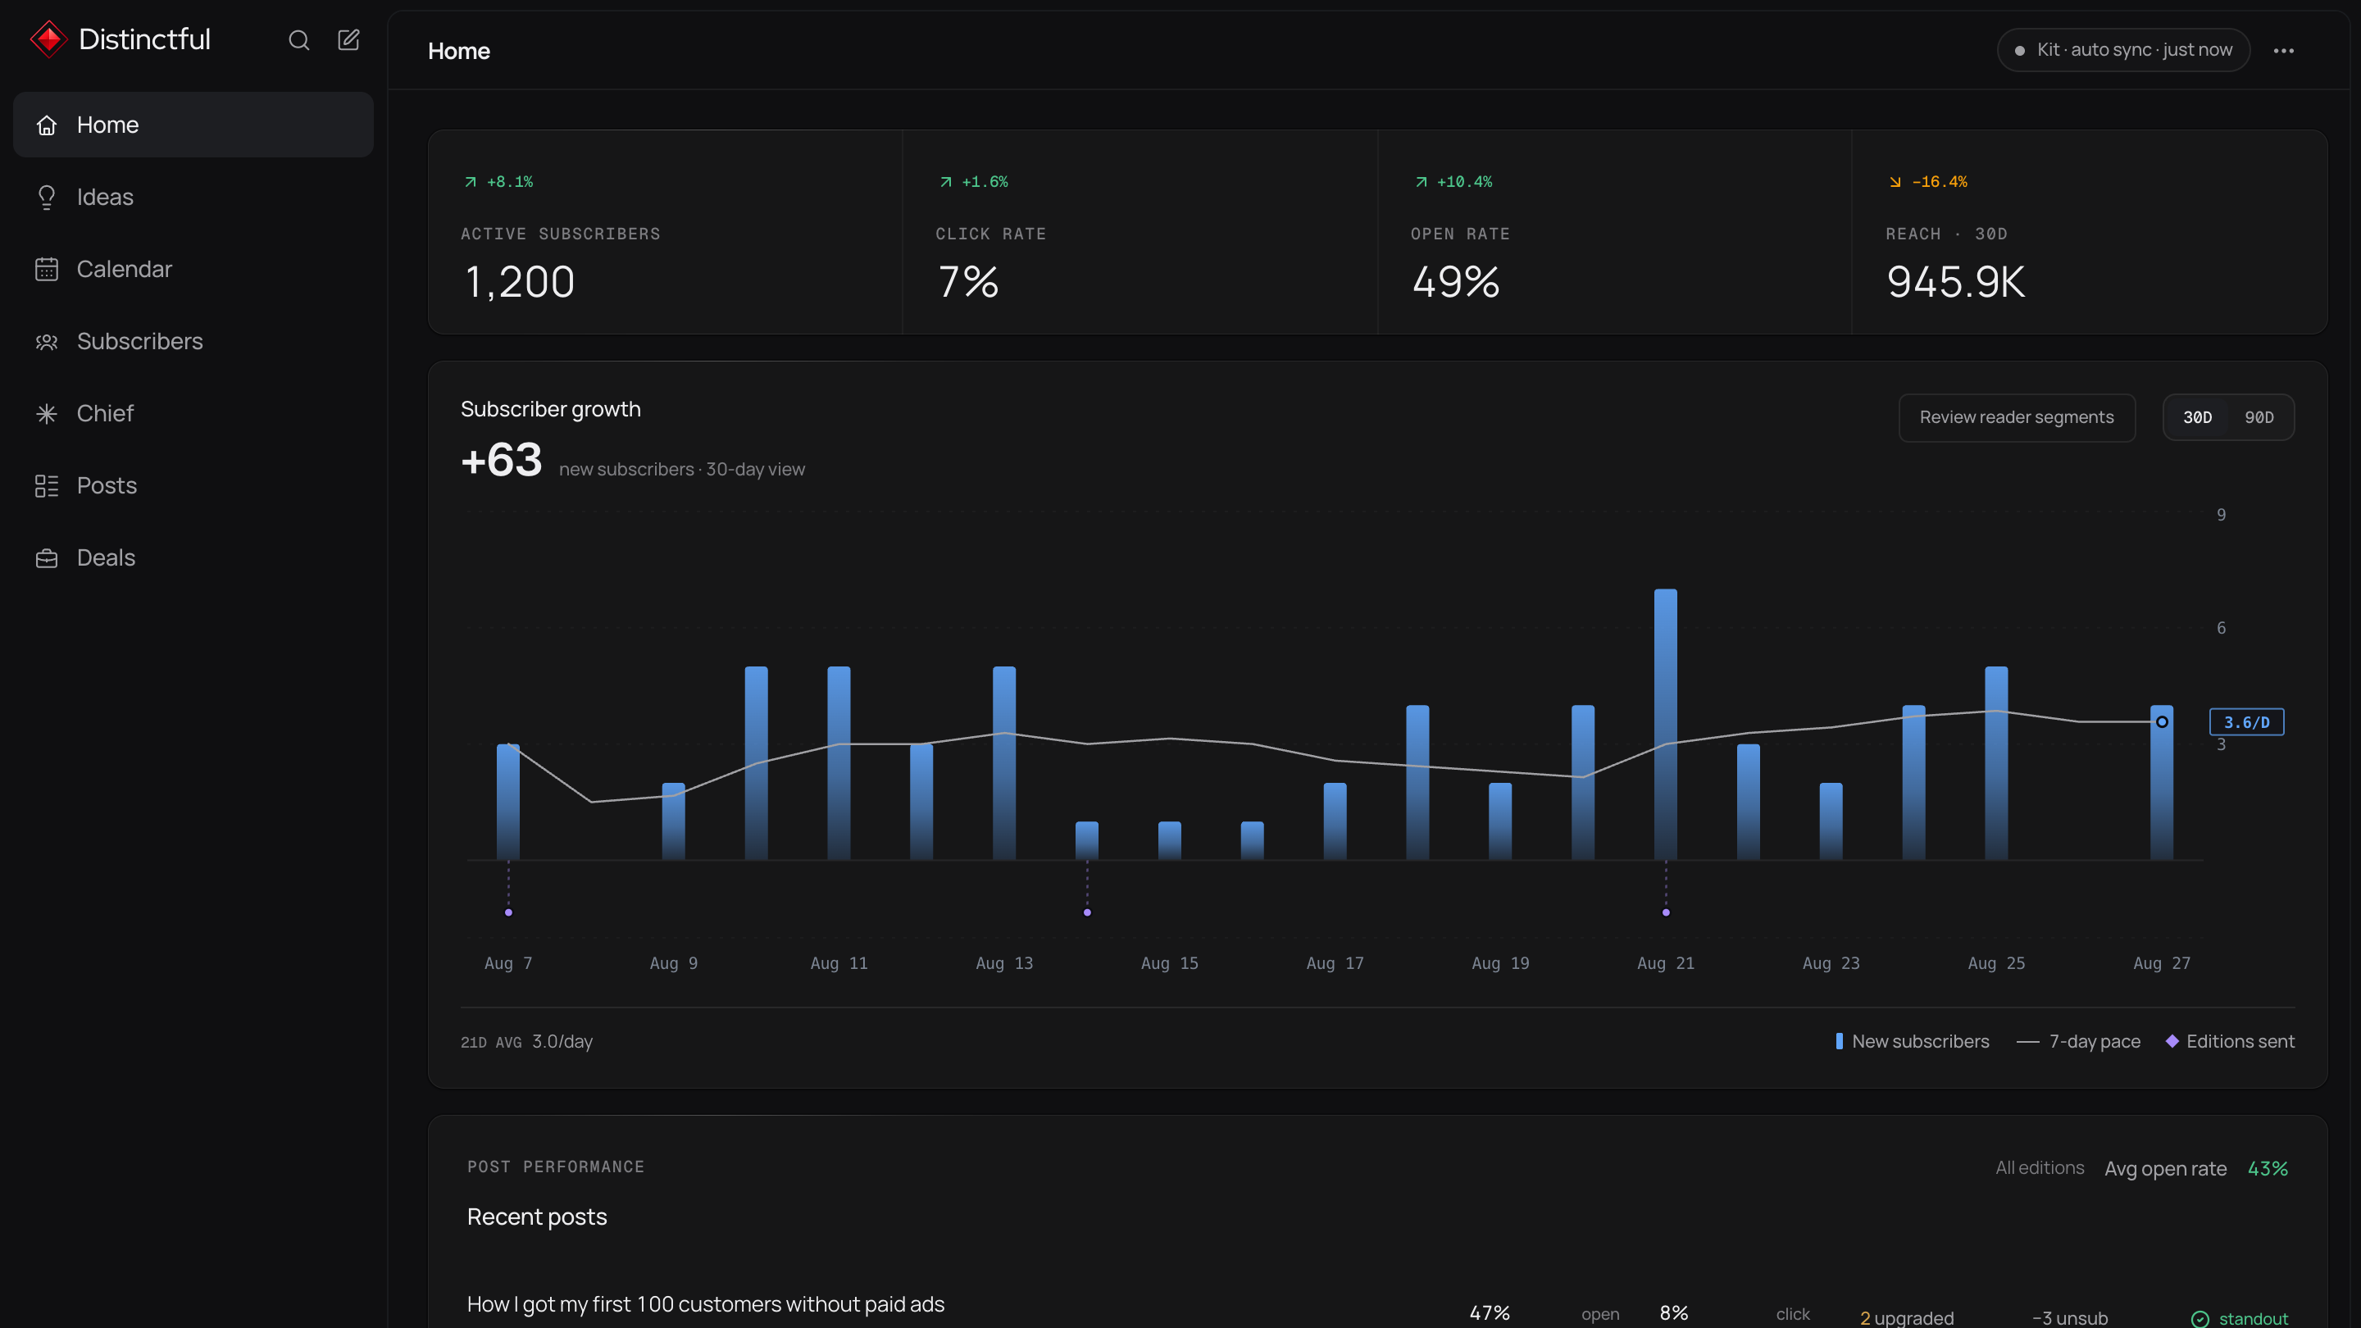
Task: Click the Review reader segments button
Action: pos(2017,418)
